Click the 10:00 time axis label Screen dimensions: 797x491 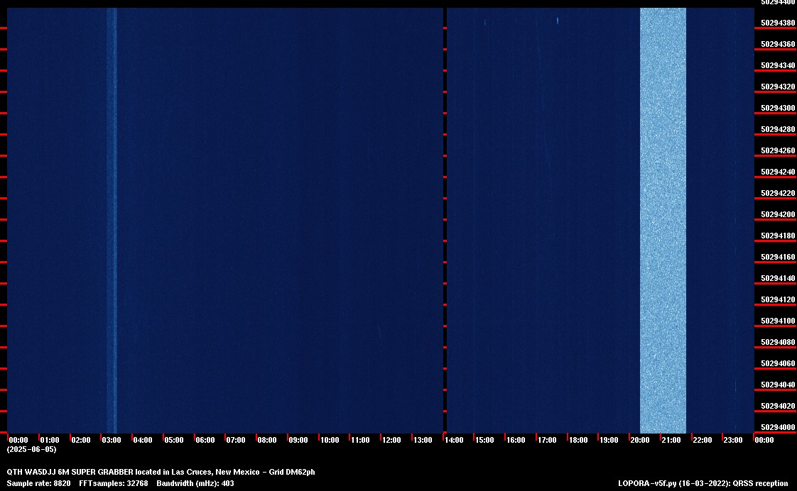tap(330, 440)
